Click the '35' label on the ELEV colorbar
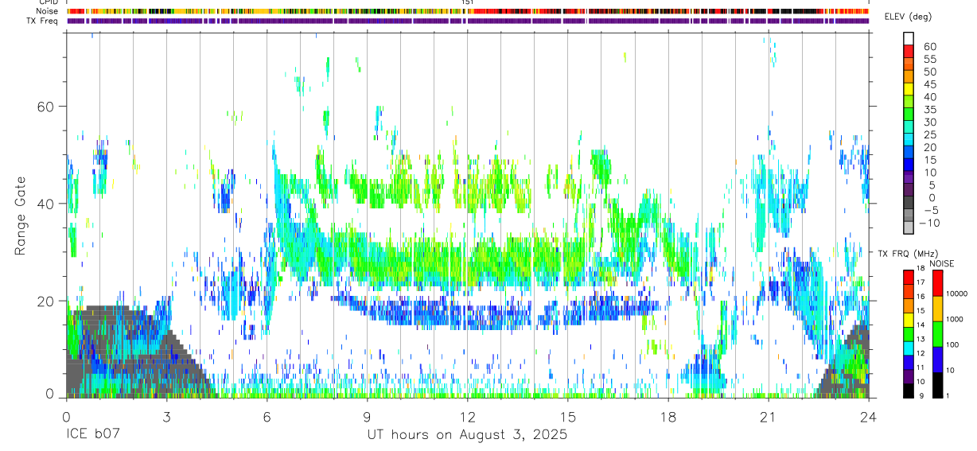The image size is (977, 451). [x=928, y=110]
